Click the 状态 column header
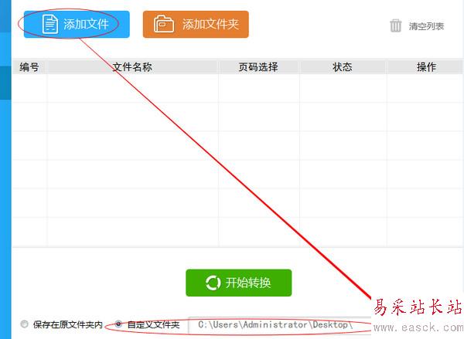Viewport: 464px width, 339px height. point(343,67)
